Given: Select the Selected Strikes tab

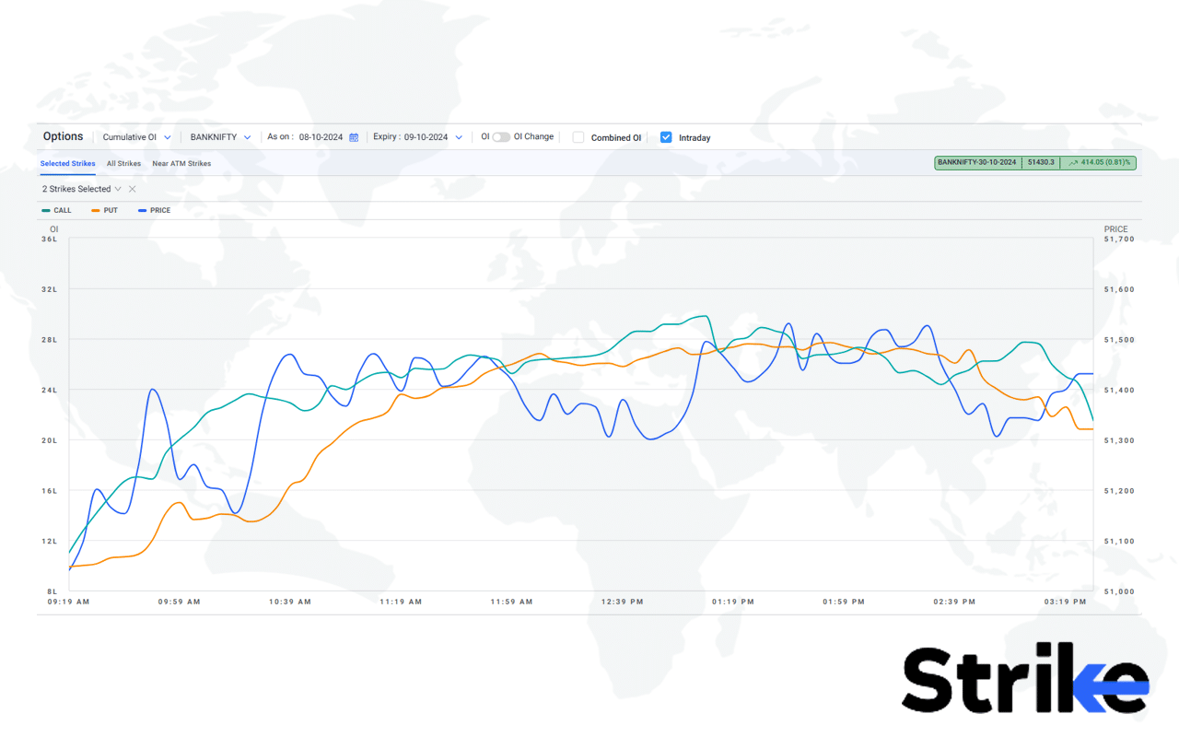Looking at the screenshot, I should pyautogui.click(x=67, y=163).
